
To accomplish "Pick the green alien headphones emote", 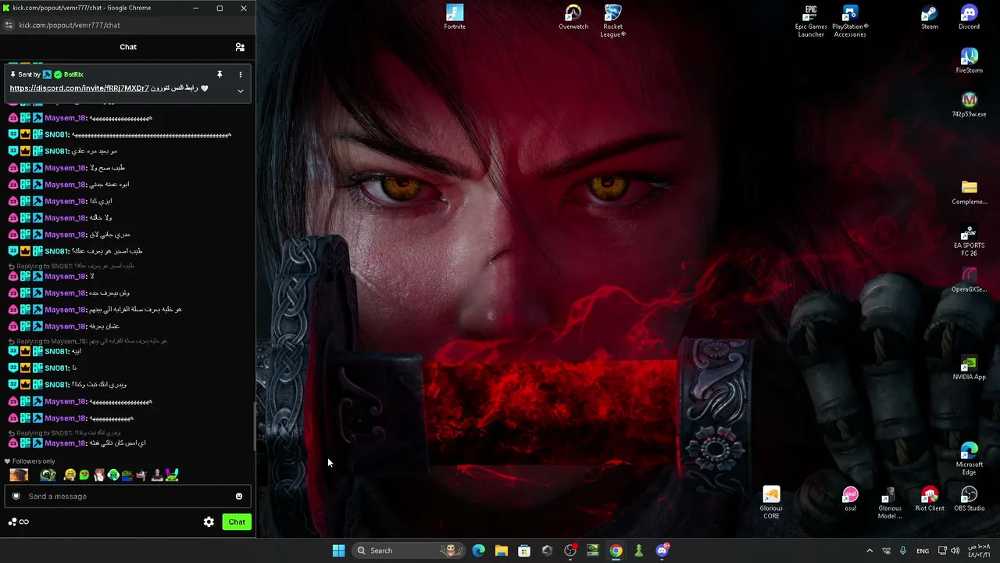I will point(113,475).
